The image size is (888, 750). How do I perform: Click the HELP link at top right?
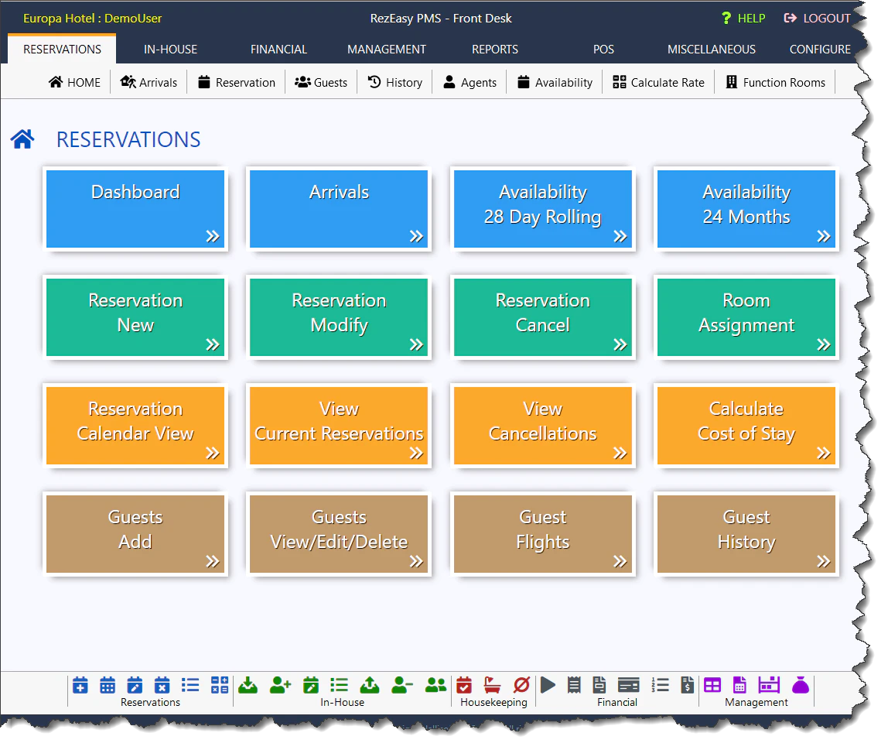pos(743,18)
